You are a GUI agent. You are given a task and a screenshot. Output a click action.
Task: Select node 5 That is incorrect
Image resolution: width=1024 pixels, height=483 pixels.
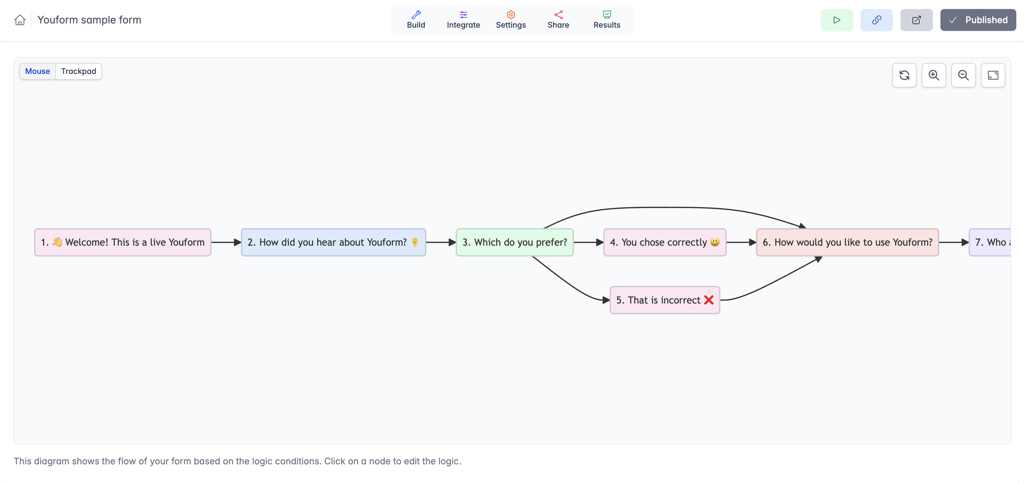pos(665,300)
